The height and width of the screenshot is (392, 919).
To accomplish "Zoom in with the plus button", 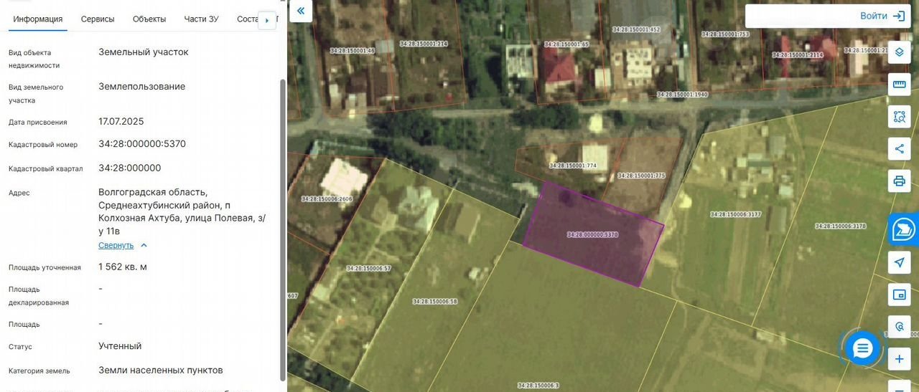I will 899,359.
